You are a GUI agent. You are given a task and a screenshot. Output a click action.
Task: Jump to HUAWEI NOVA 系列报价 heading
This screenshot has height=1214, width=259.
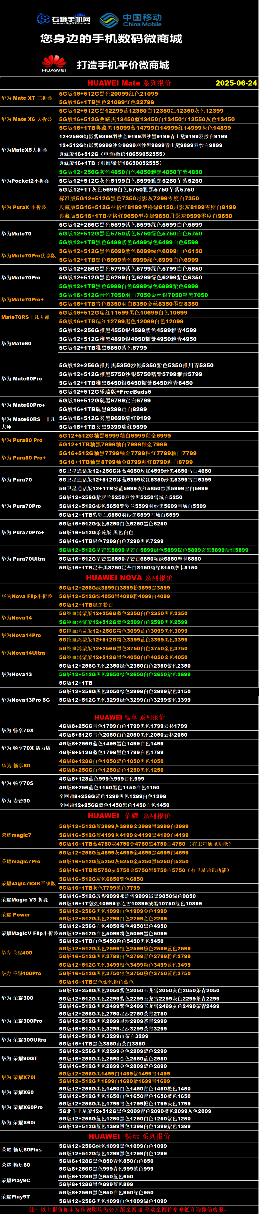129,577
